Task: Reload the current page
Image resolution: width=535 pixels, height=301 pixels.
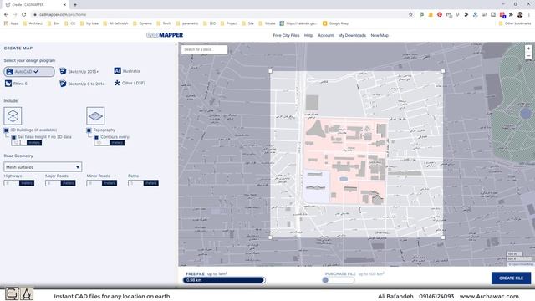Action: 24,15
